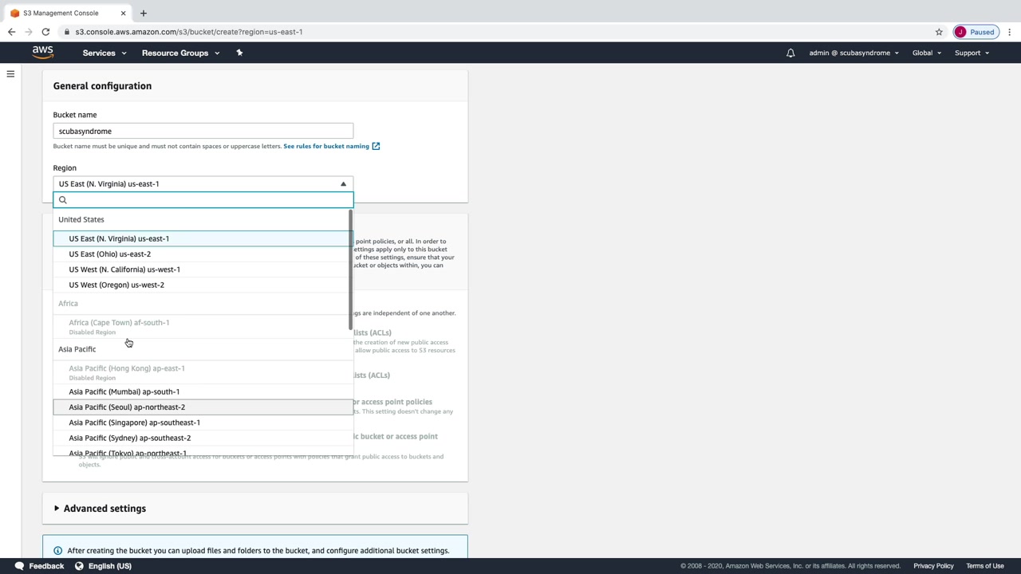This screenshot has width=1021, height=574.
Task: Open the Terms of Use link
Action: coord(985,566)
